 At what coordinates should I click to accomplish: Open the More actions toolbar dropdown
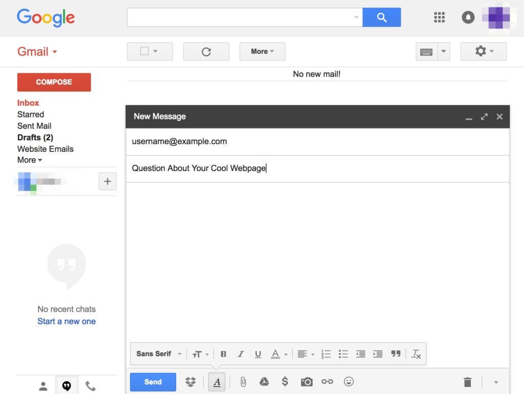click(263, 52)
